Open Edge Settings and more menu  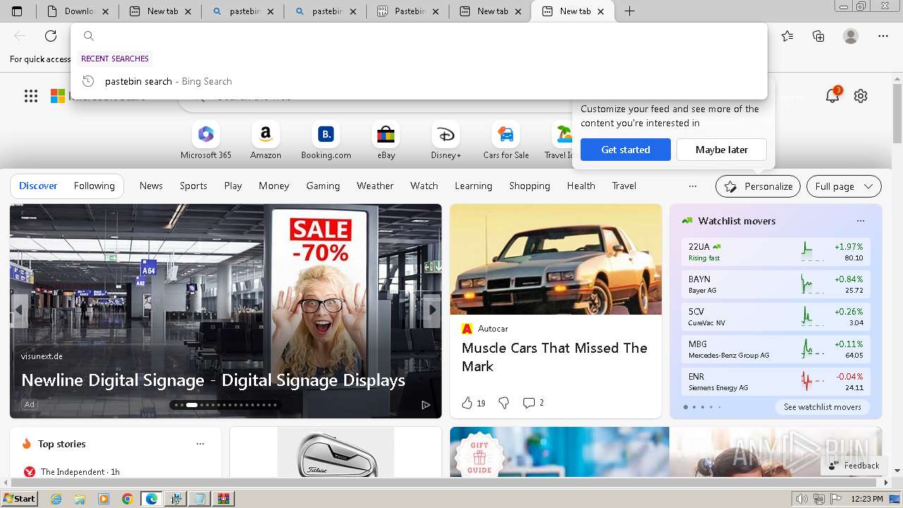pos(883,36)
